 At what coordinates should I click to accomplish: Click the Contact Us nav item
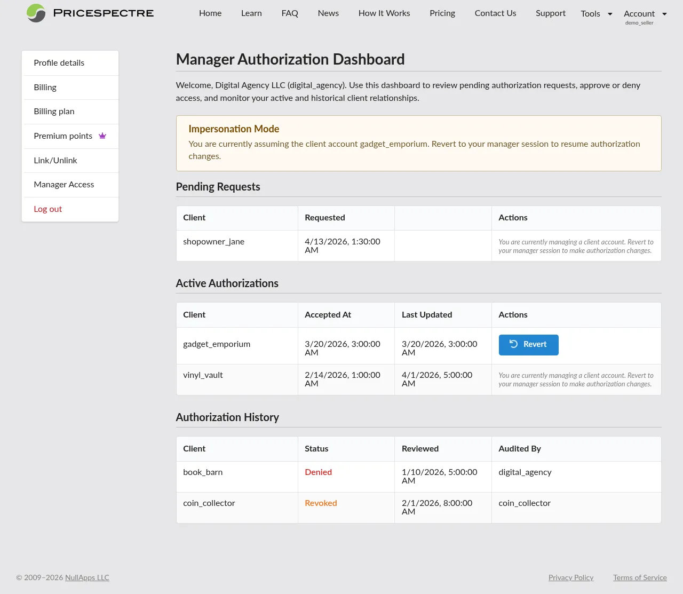[x=495, y=13]
